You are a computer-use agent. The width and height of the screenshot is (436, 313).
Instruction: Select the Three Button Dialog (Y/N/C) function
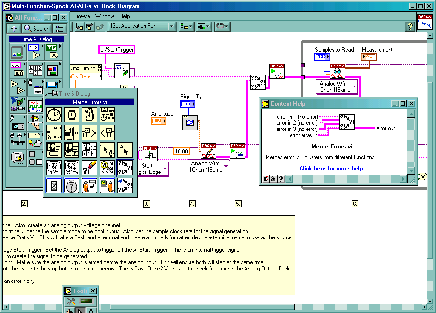coord(89,150)
